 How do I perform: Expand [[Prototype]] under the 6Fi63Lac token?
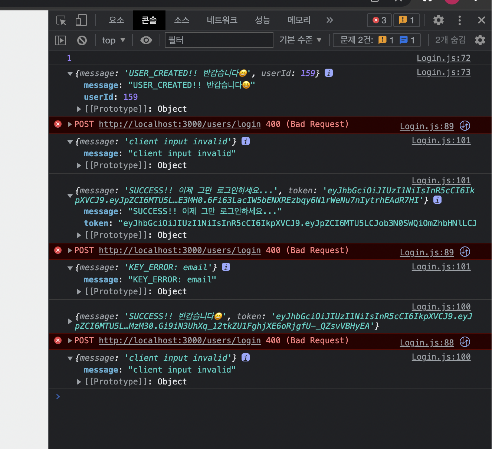click(x=79, y=235)
